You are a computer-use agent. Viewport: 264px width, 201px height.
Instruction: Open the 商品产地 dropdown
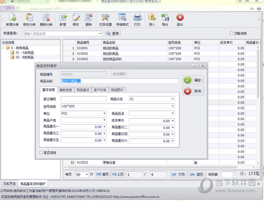pos(104,120)
